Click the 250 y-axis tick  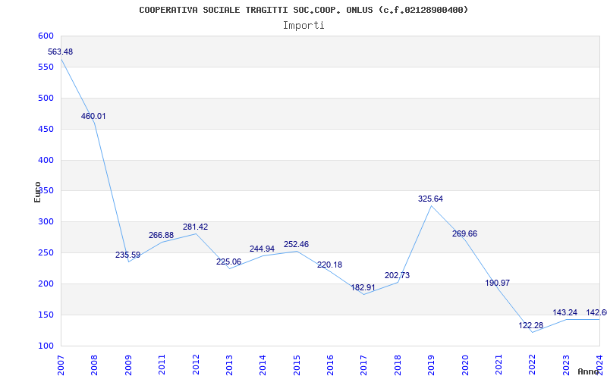point(46,252)
